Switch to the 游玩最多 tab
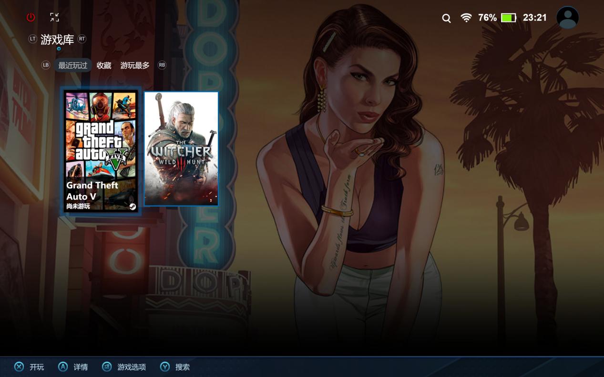The height and width of the screenshot is (377, 604). (135, 65)
